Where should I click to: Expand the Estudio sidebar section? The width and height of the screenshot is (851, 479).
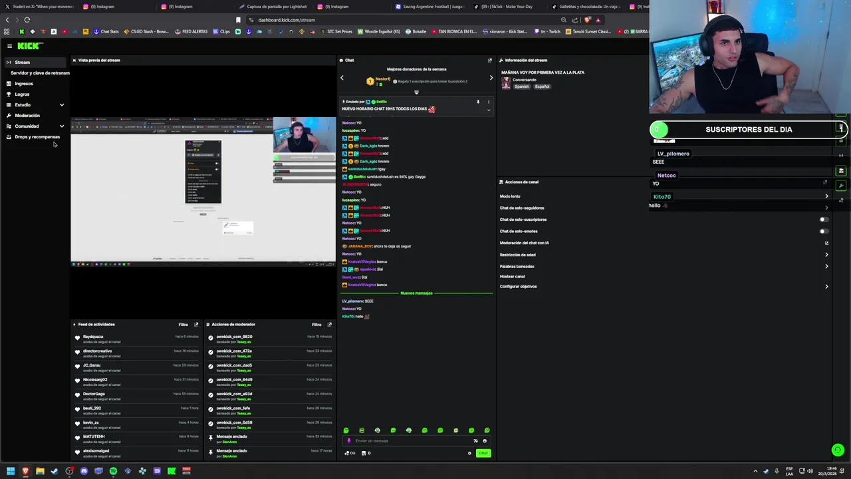coord(62,105)
